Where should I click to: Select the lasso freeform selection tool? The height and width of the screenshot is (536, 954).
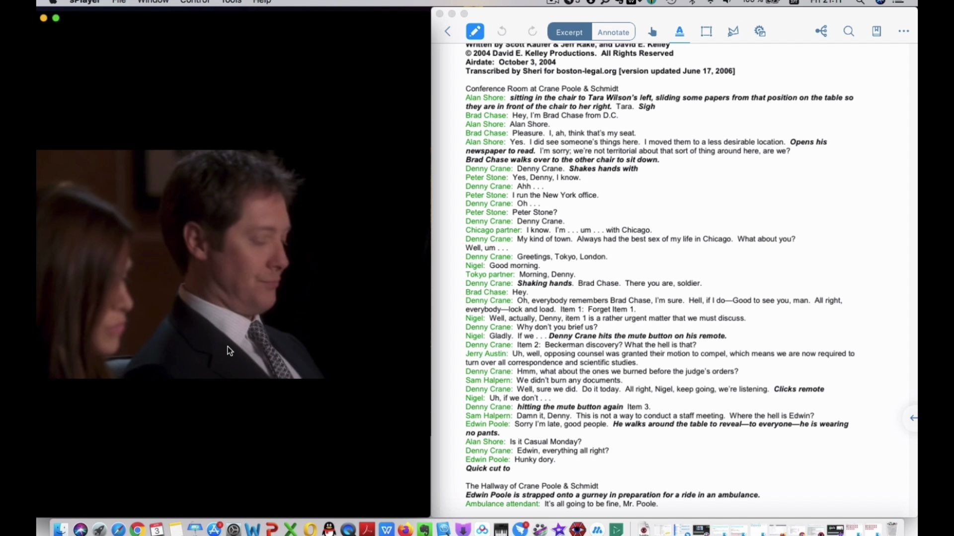733,31
